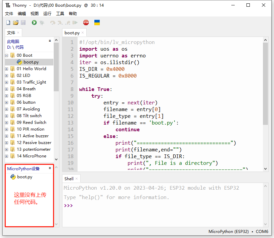Stop the backend with the red STOP icon
274x238 pixels.
coord(86,22)
